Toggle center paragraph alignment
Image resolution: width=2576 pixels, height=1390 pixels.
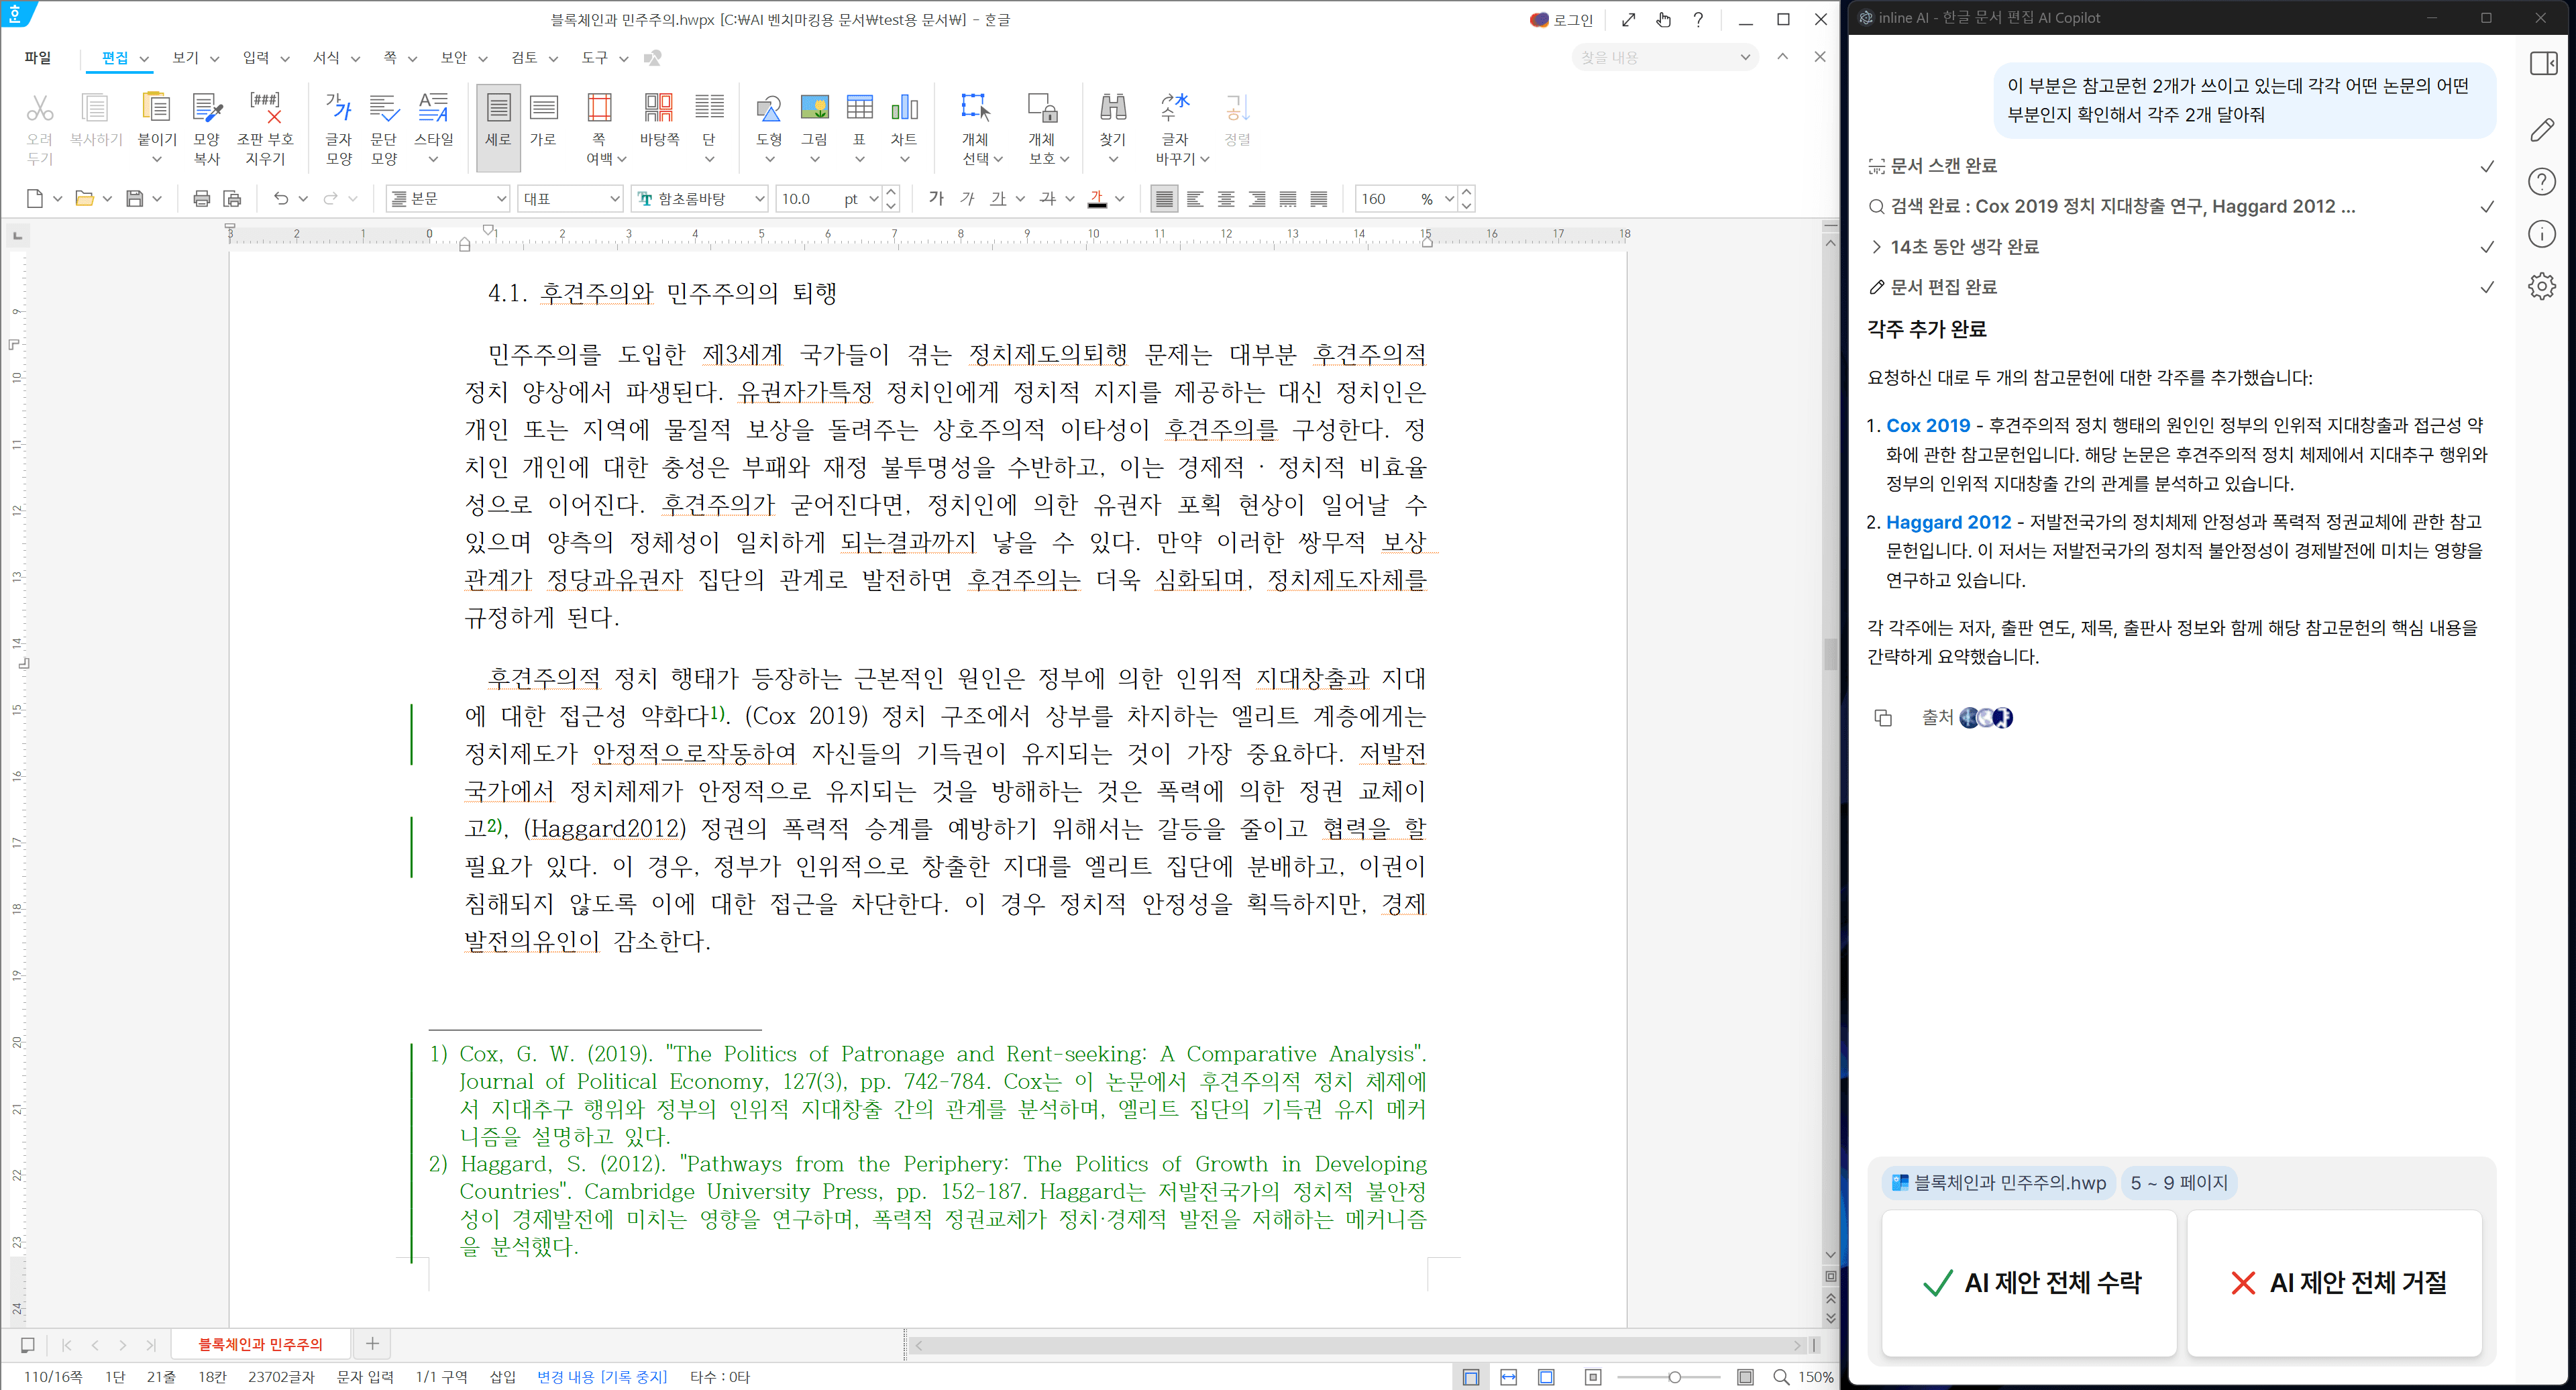1226,199
